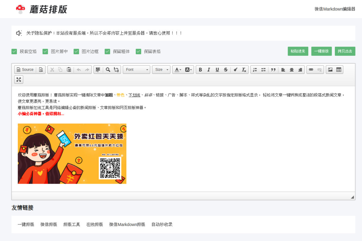
Task: Click the red text 小编必备神器
Action: [x=29, y=114]
